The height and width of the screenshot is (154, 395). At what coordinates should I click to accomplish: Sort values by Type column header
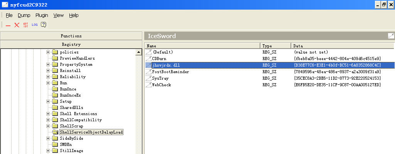(275, 46)
